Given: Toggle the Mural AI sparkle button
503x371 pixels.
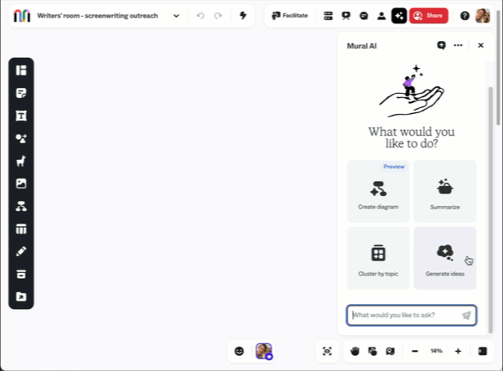Looking at the screenshot, I should [x=399, y=16].
